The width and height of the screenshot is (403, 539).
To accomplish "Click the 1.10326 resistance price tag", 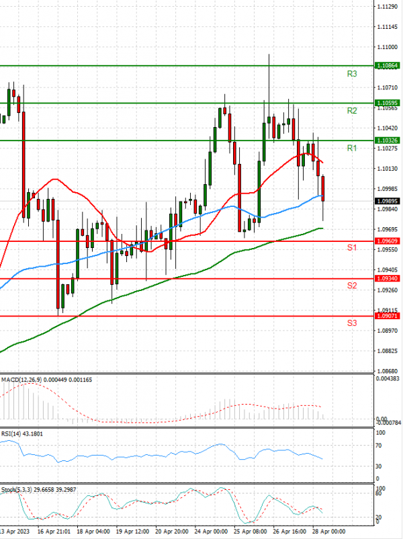I will [x=388, y=140].
